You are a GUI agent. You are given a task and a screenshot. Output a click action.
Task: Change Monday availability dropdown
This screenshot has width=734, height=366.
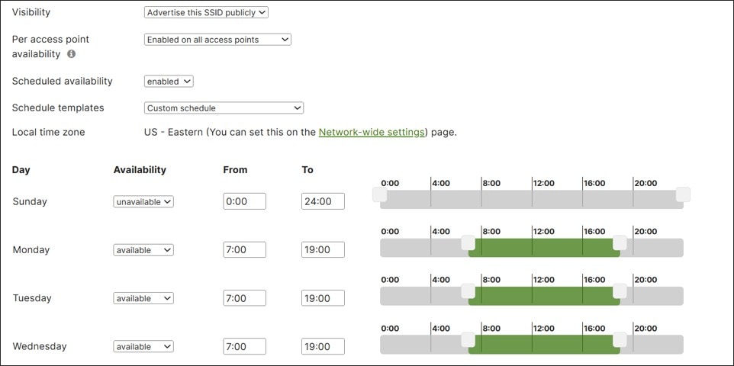(x=143, y=250)
